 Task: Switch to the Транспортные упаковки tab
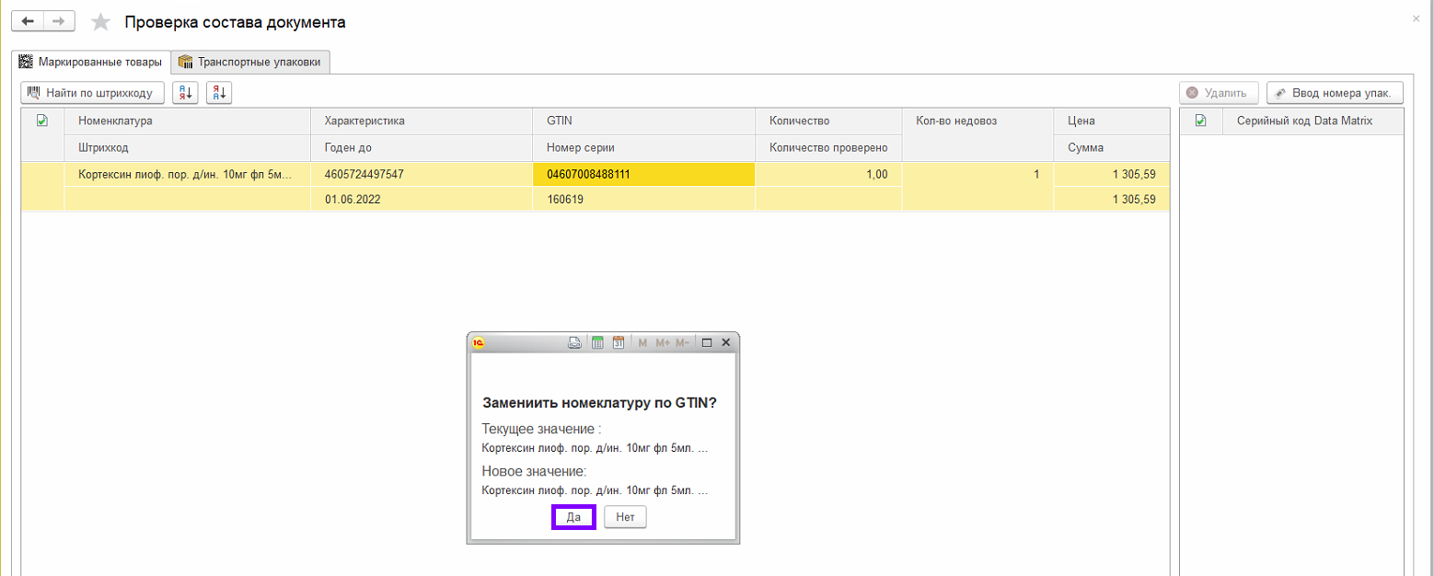[251, 62]
